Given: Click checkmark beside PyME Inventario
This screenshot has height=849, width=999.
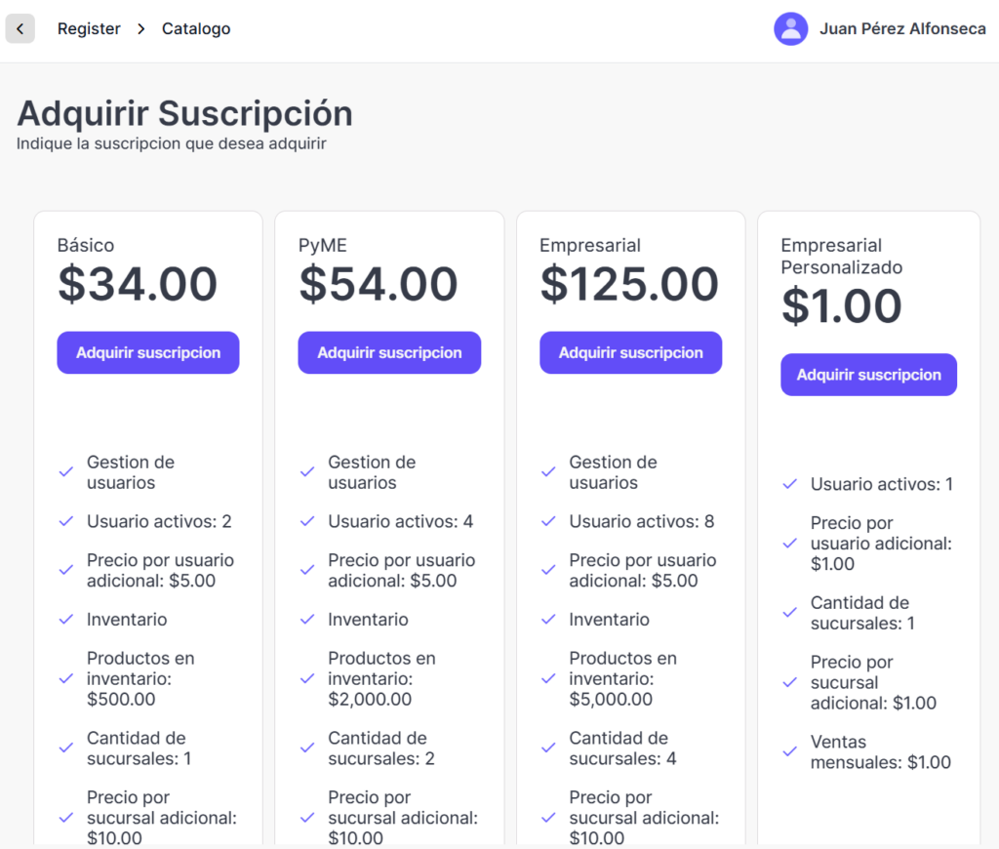Looking at the screenshot, I should 307,620.
